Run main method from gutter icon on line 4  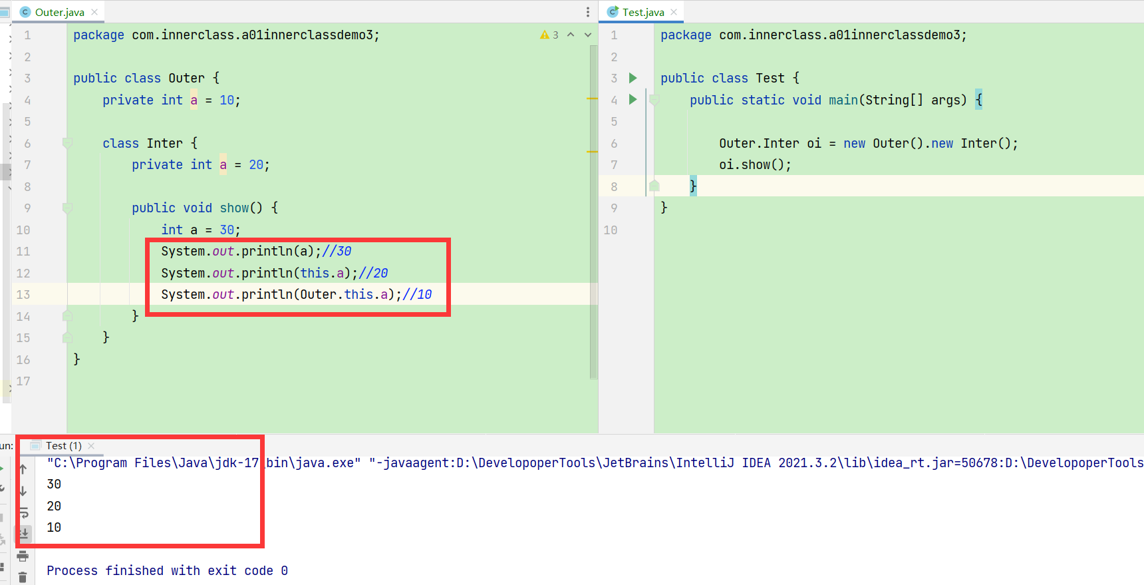(x=633, y=99)
